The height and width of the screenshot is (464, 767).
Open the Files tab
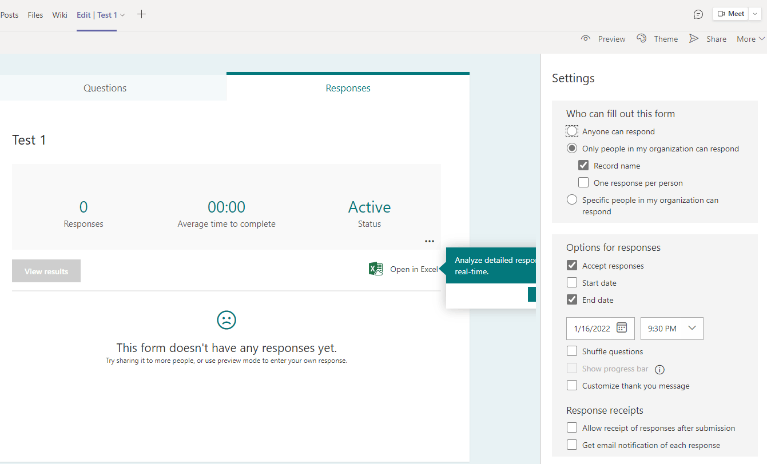click(x=35, y=15)
